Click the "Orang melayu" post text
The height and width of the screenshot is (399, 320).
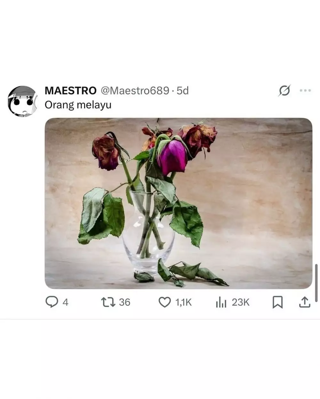tap(78, 105)
